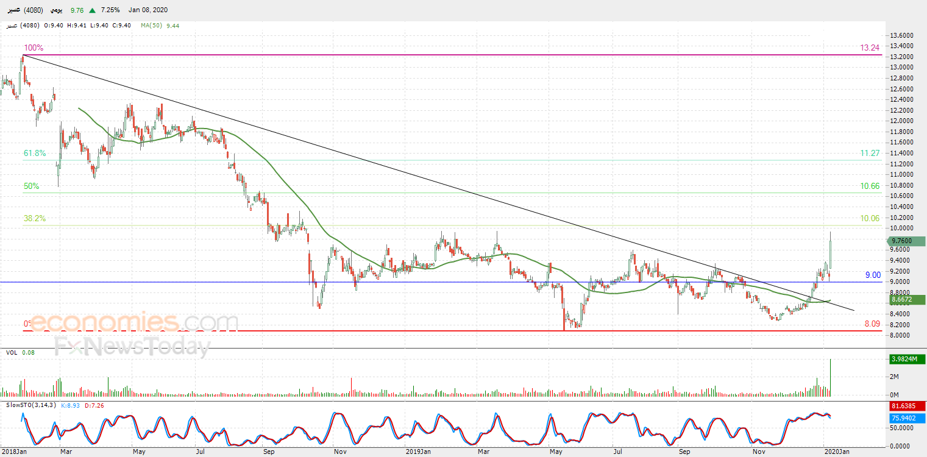Click the "8.09" bottom level value
The height and width of the screenshot is (457, 927).
pyautogui.click(x=872, y=324)
